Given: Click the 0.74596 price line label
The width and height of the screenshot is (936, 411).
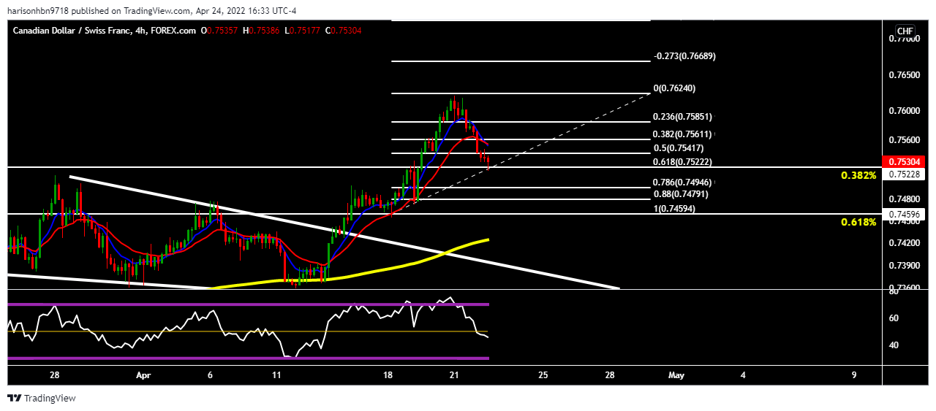Looking at the screenshot, I should click(x=905, y=214).
